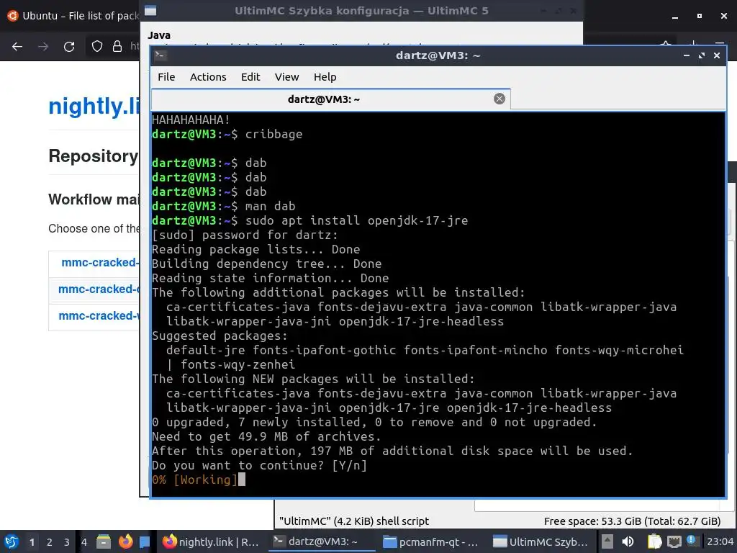The height and width of the screenshot is (553, 737).
Task: Click the Firefox tracking protection shield icon
Action: pos(97,46)
